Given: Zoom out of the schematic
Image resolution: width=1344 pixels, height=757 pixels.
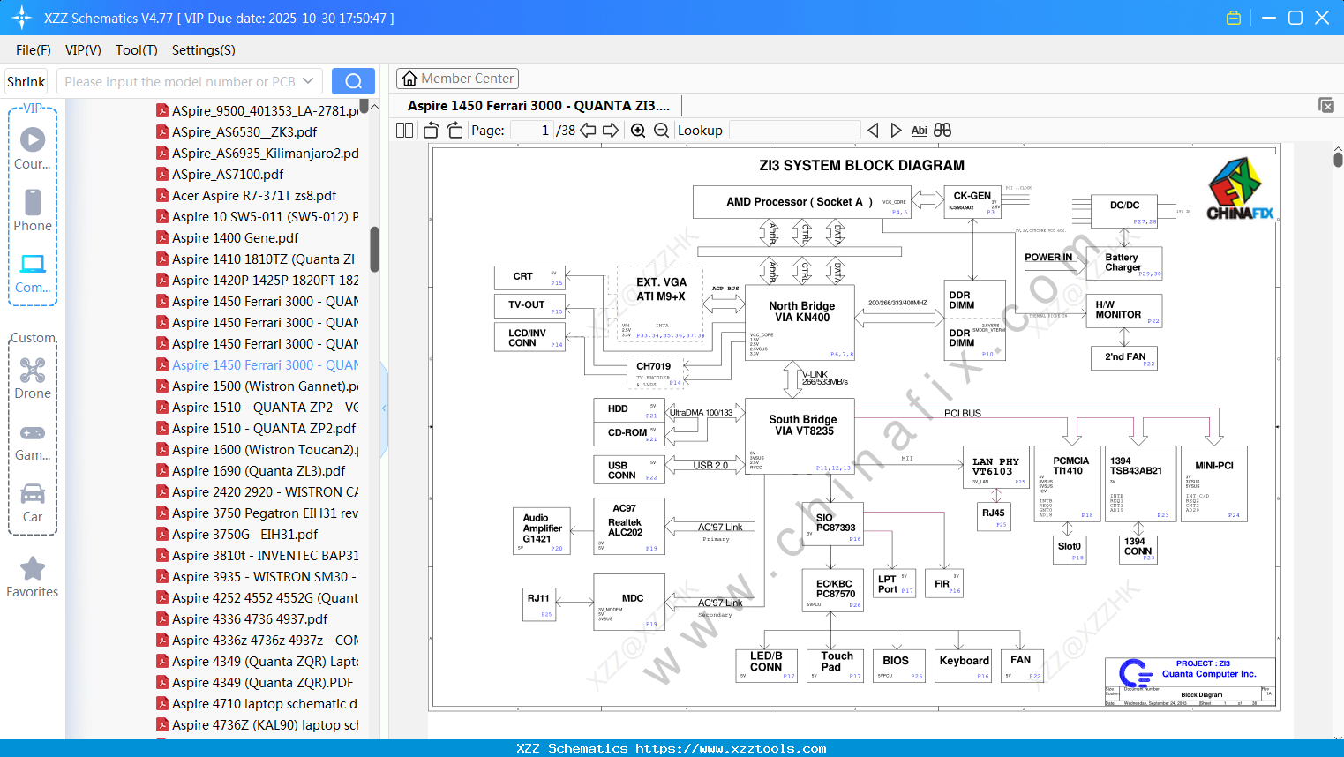Looking at the screenshot, I should (661, 131).
